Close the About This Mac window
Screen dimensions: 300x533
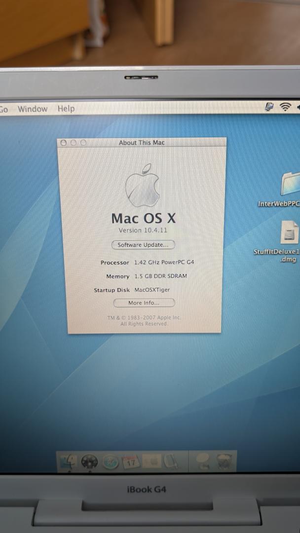click(x=63, y=143)
